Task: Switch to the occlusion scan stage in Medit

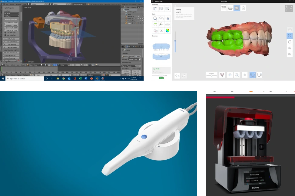Action: 237,8
